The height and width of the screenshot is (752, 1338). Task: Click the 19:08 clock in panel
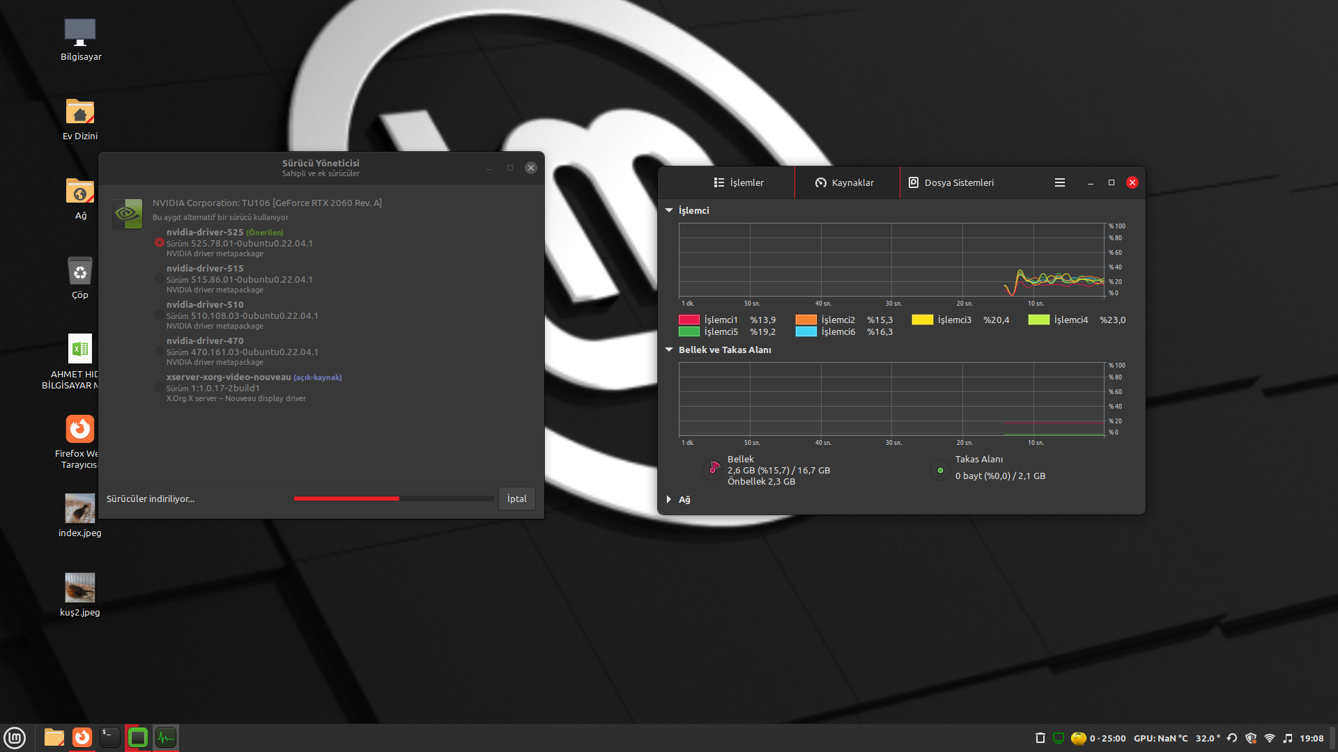[x=1311, y=738]
